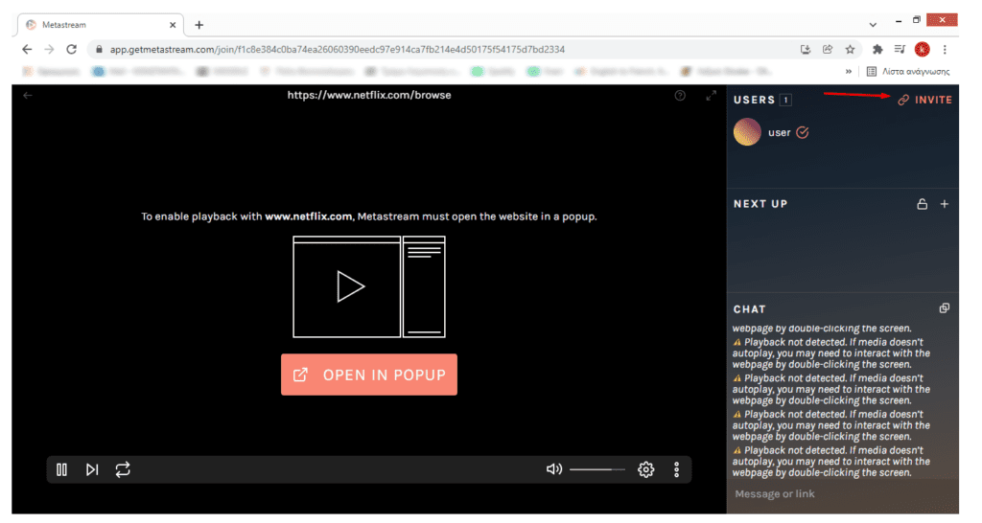
Task: Open player settings gear
Action: pos(645,469)
